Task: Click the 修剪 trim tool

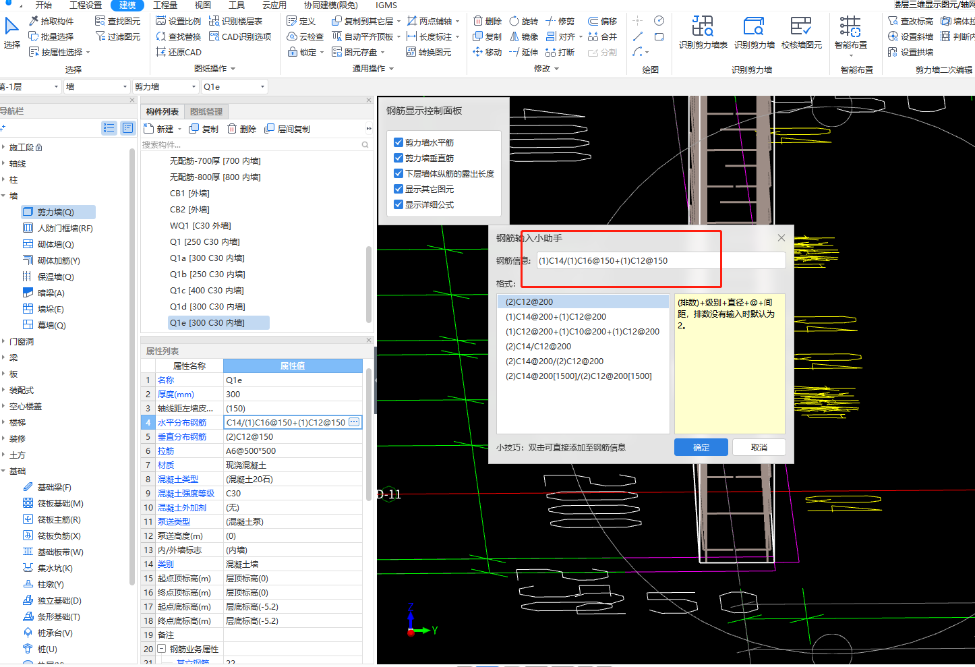Action: pyautogui.click(x=560, y=21)
